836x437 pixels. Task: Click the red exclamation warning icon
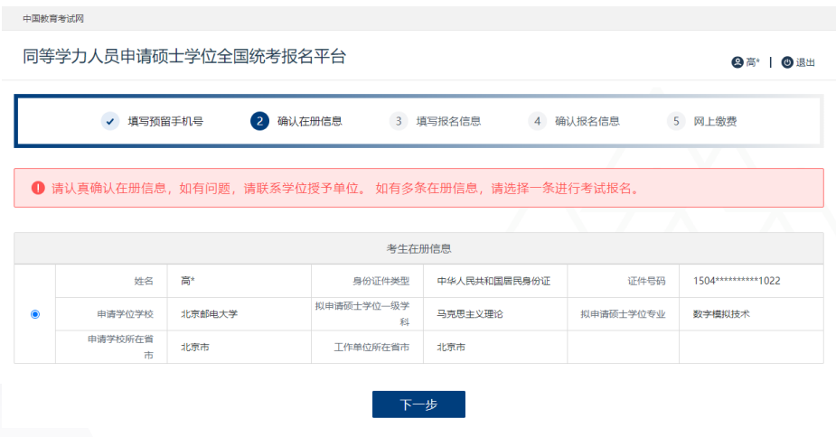[x=38, y=189]
